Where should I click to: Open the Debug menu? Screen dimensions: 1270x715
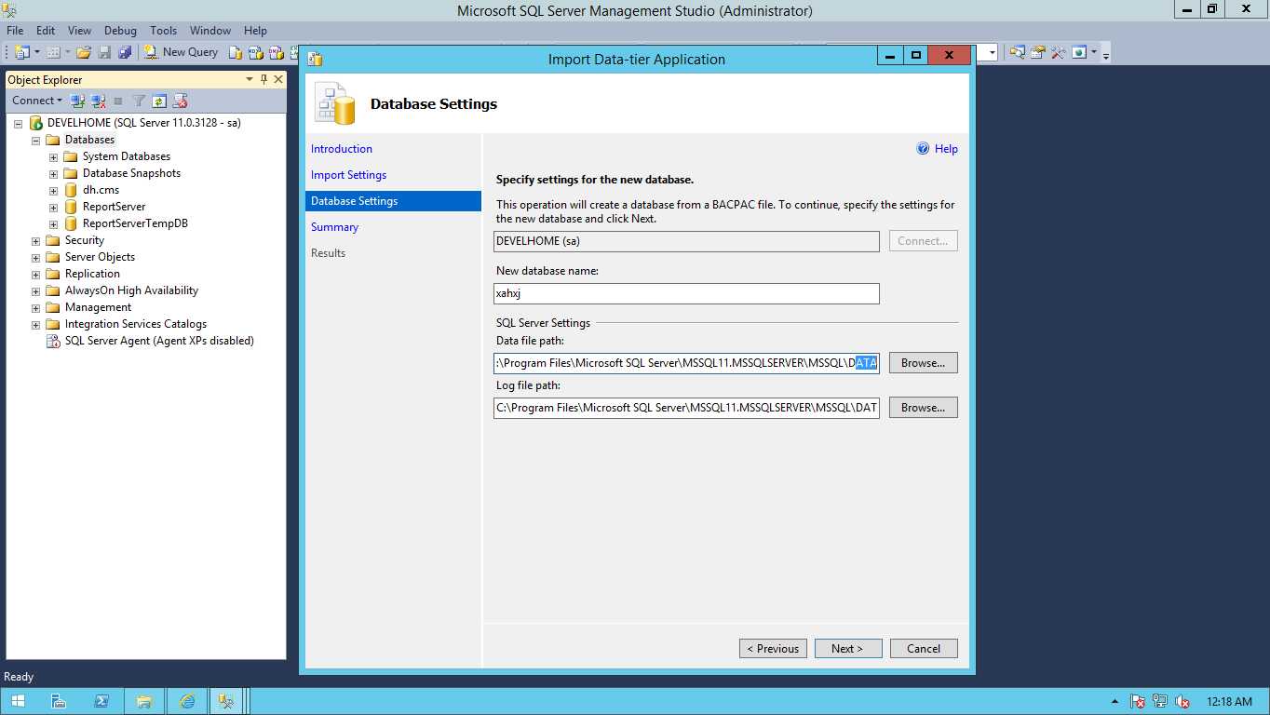click(120, 31)
